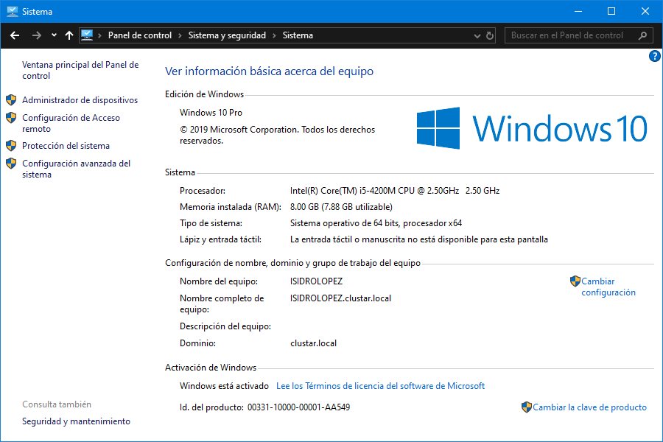This screenshot has width=663, height=442.
Task: Click the search magnifier icon
Action: 642,35
